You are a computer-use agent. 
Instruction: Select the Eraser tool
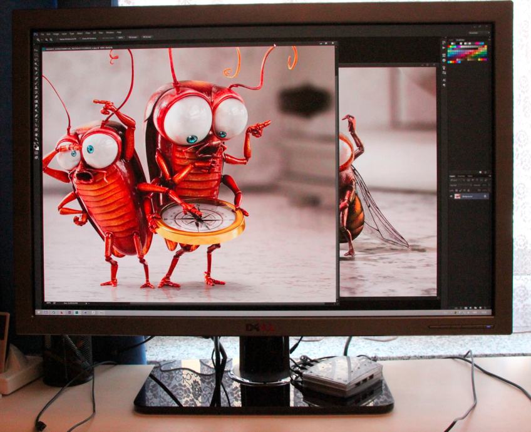click(36, 96)
